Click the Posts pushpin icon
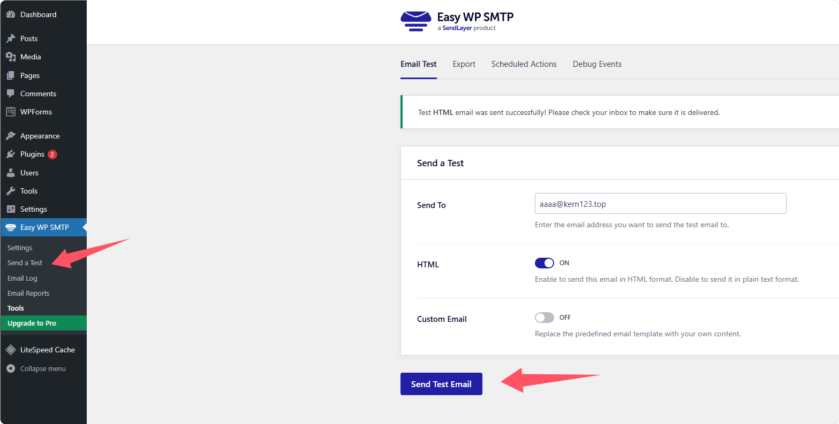839x424 pixels. coord(11,38)
